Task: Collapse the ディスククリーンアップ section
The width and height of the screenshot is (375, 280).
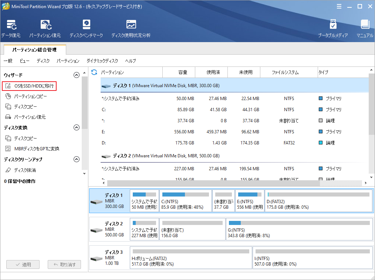Action: pos(77,159)
